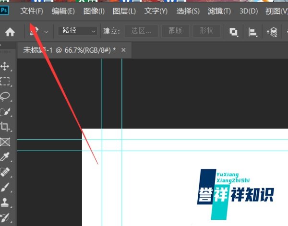This screenshot has width=288, height=226.
Task: Open the Pen tool preset picker arrow
Action: pos(46,32)
